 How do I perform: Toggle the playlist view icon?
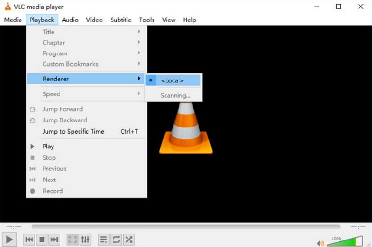coord(104,240)
